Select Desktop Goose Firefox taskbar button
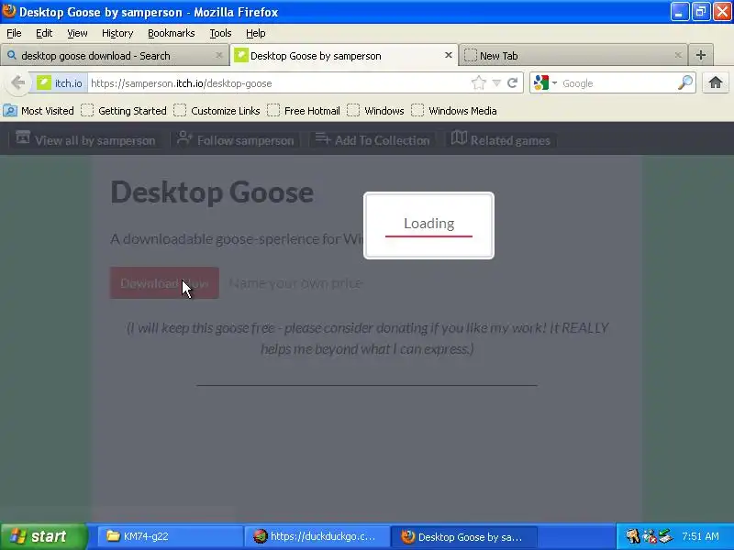This screenshot has height=550, width=734. pyautogui.click(x=463, y=536)
